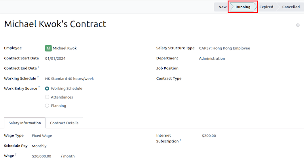Set contract status to Expired

click(x=266, y=7)
